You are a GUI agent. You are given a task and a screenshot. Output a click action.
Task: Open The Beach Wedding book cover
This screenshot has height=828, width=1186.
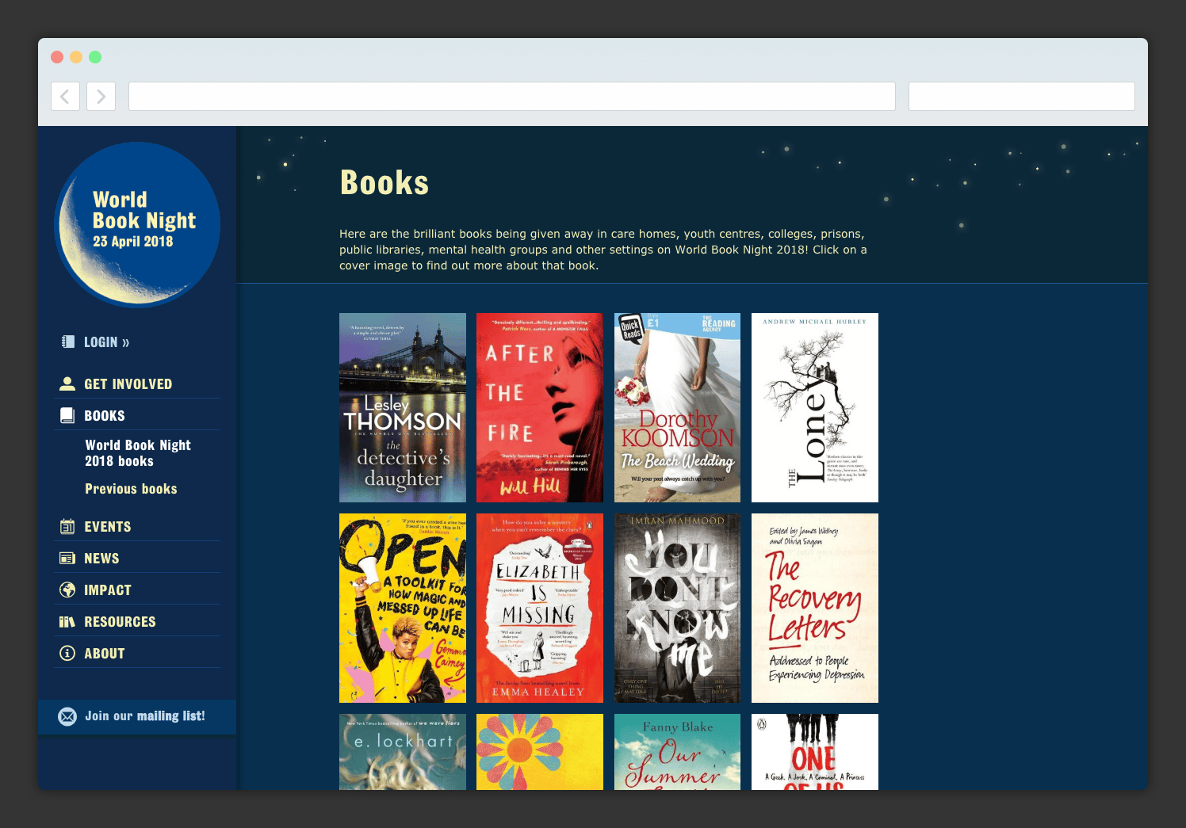pos(678,407)
